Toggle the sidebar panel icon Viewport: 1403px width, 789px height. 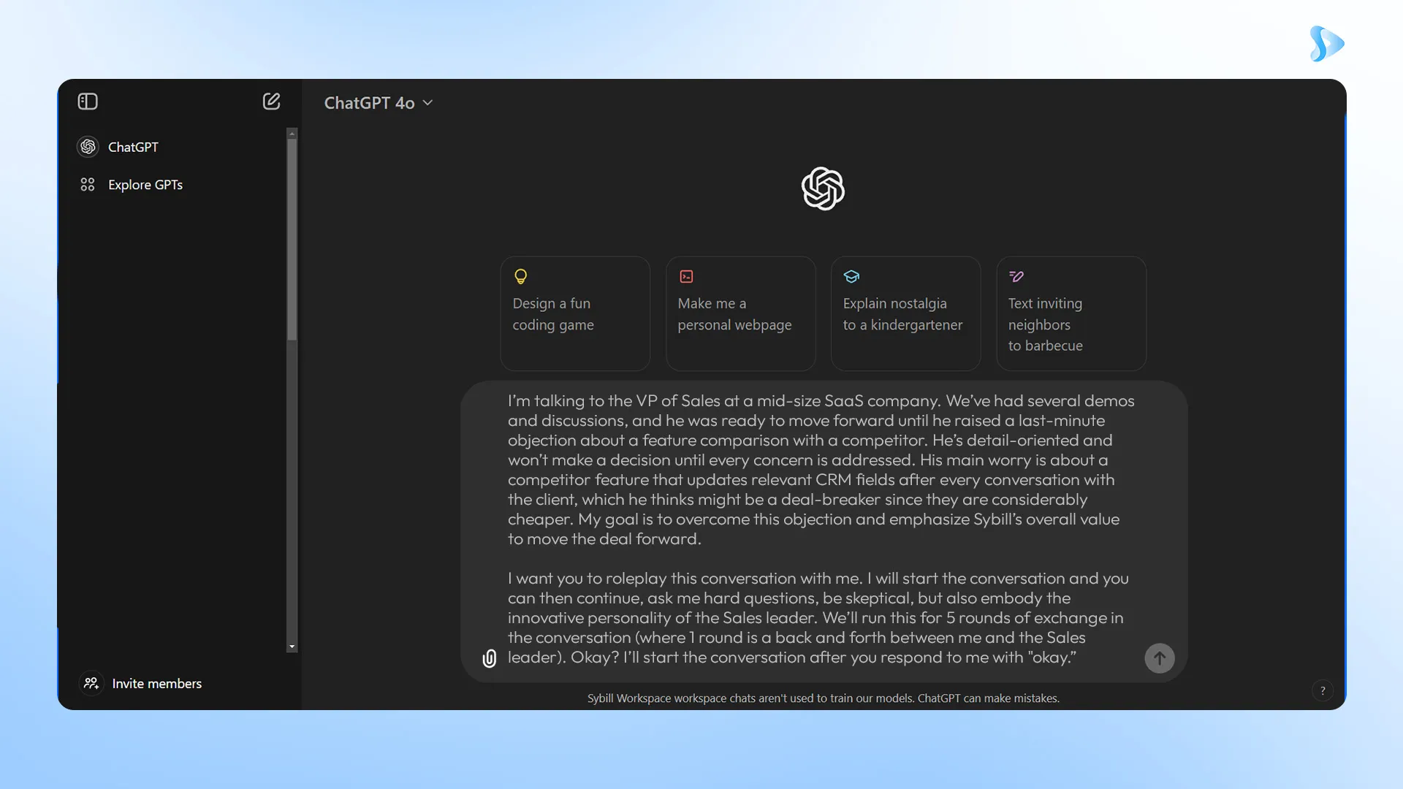[88, 102]
